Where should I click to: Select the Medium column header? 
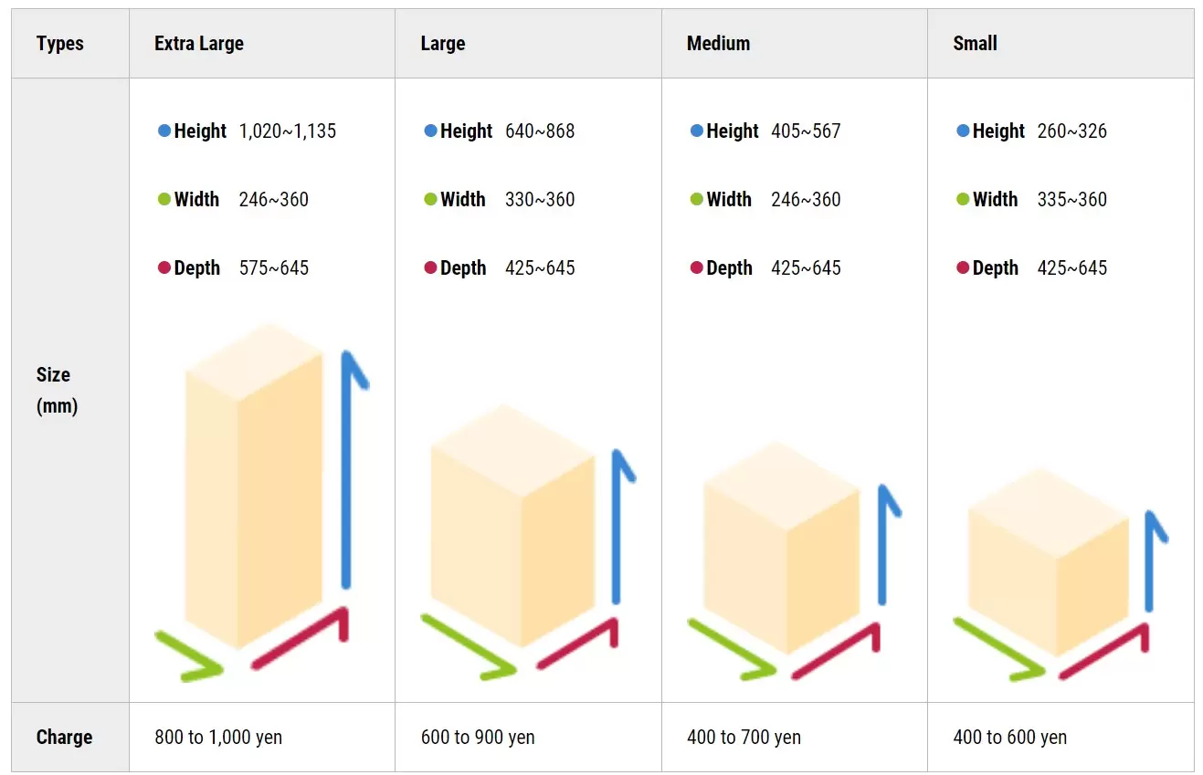(x=718, y=44)
